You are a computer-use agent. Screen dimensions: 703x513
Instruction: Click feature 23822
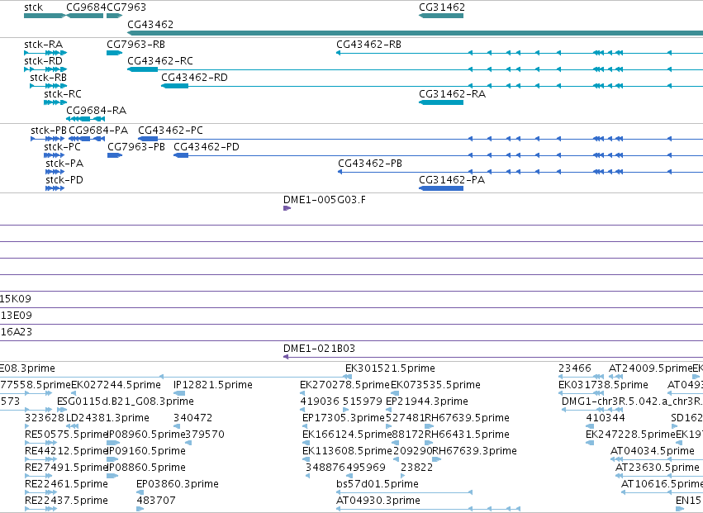(402, 476)
